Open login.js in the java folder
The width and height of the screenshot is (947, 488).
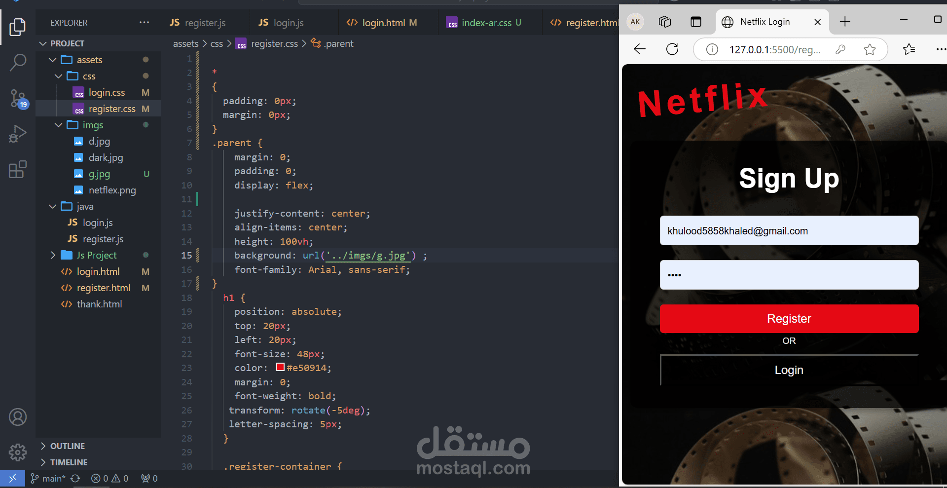pyautogui.click(x=99, y=223)
